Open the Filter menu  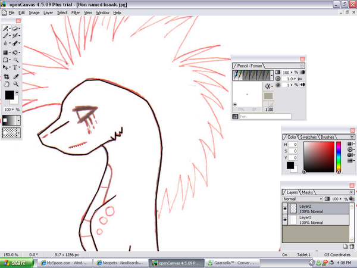[x=76, y=12]
